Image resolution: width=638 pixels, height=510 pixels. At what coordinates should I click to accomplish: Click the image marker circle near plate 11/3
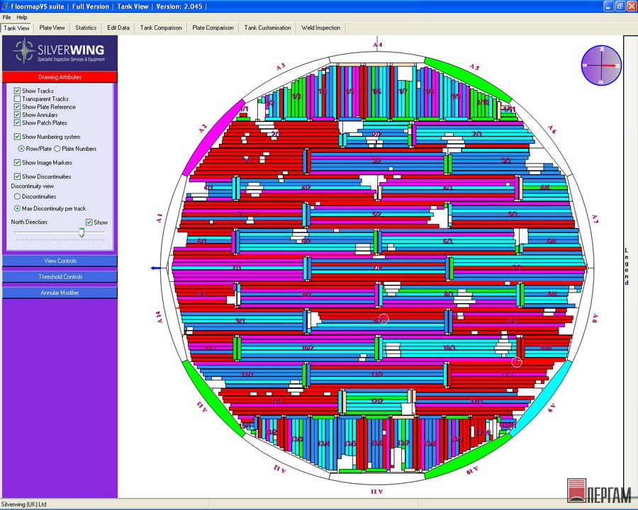[x=516, y=361]
